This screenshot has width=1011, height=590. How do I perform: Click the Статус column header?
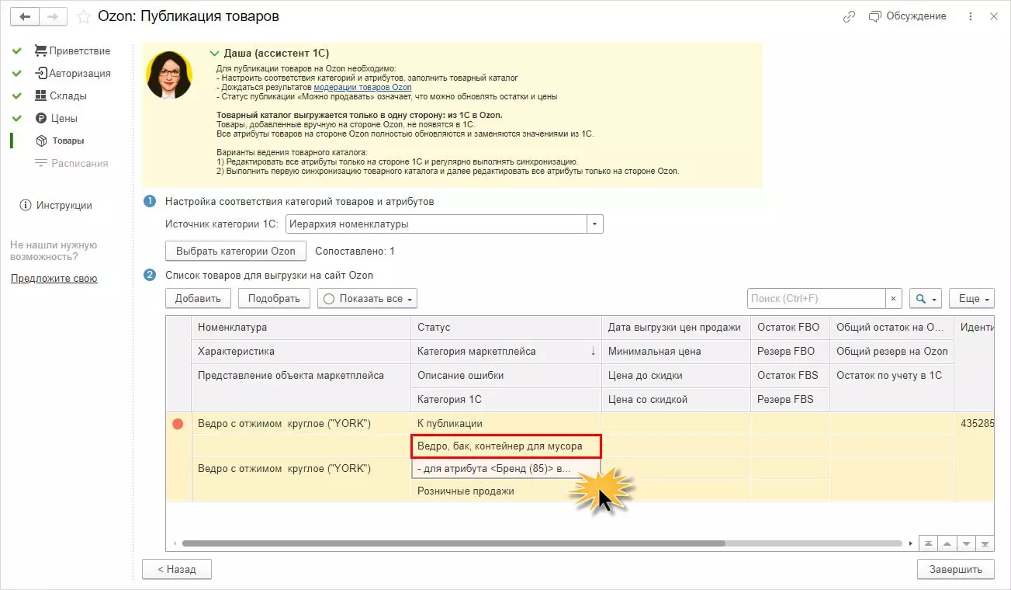[x=506, y=328]
